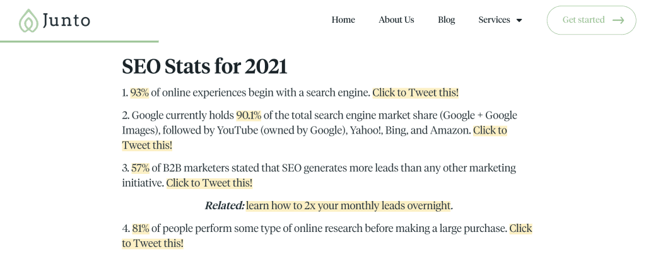Go to the Home page

click(x=343, y=20)
